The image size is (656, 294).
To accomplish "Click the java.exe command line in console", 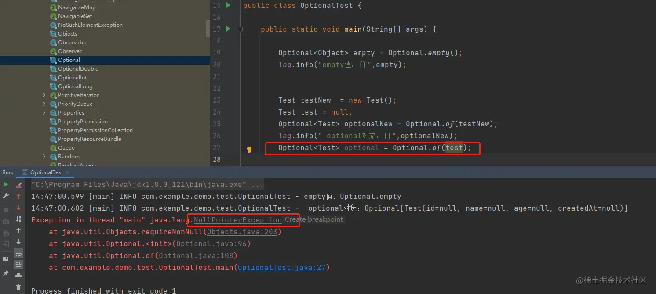I will pos(147,185).
